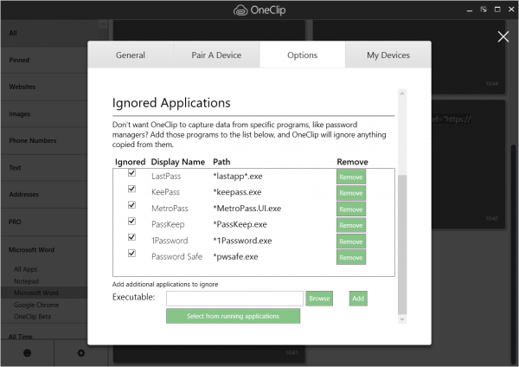Open the Text category
Viewport: 519px width, 367px height.
(x=44, y=168)
